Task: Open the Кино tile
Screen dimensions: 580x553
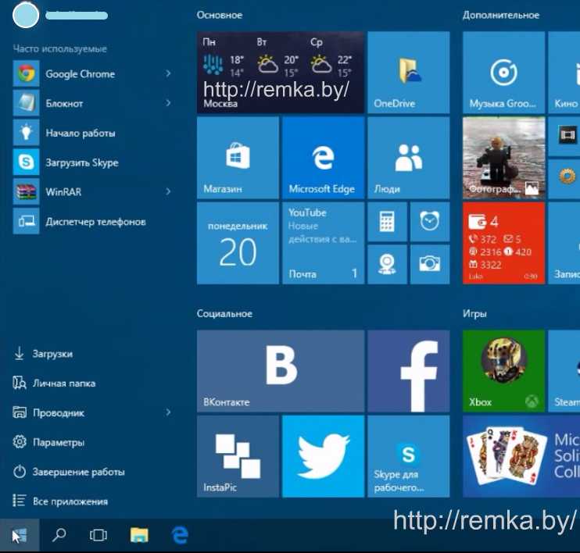Action: [x=564, y=73]
